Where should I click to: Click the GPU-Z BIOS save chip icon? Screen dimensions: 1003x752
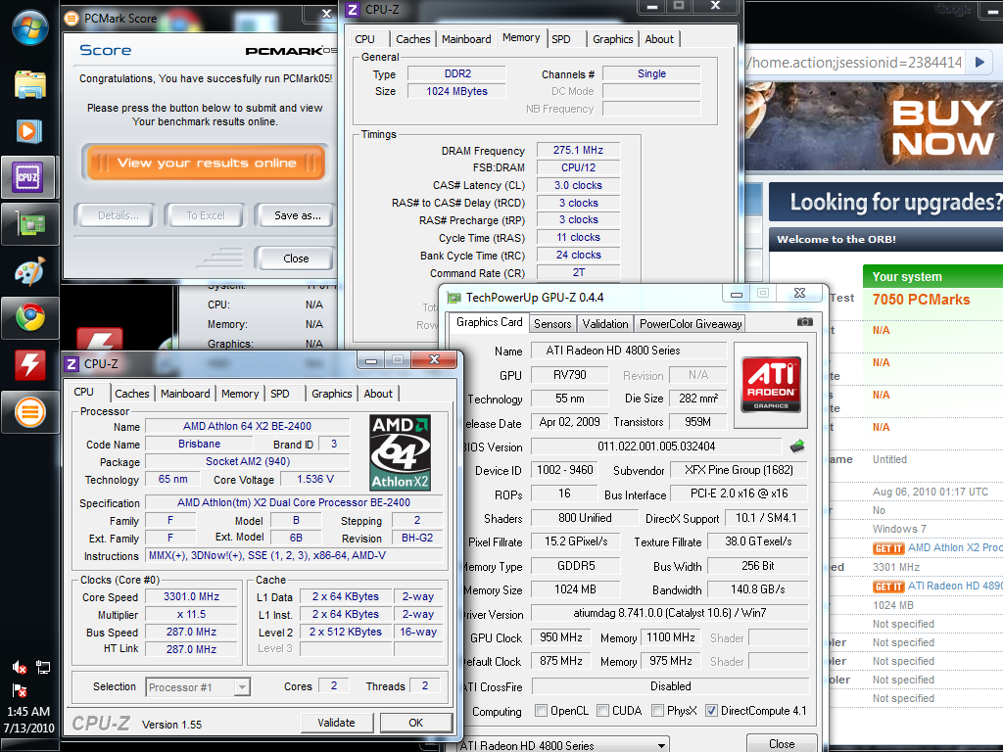797,446
